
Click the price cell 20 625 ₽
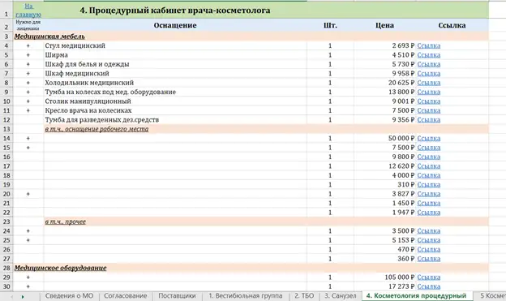coord(384,83)
